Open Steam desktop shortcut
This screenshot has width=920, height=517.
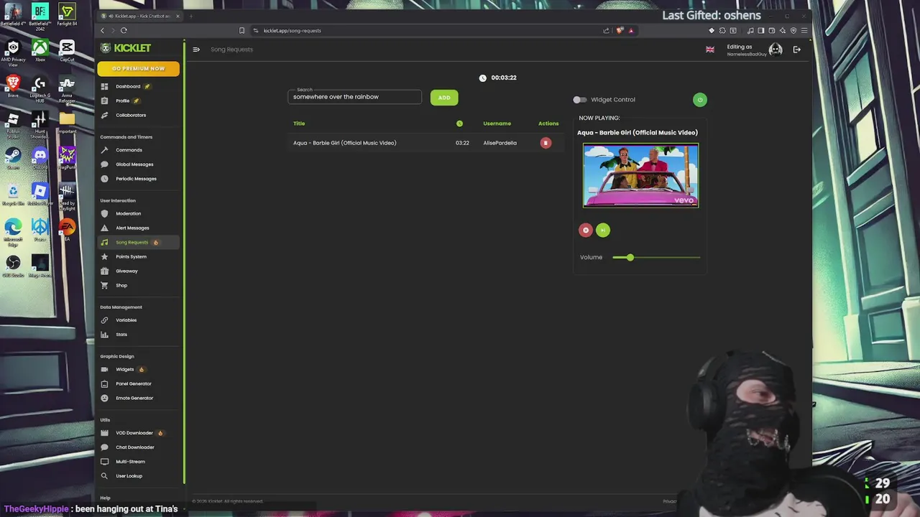click(13, 157)
